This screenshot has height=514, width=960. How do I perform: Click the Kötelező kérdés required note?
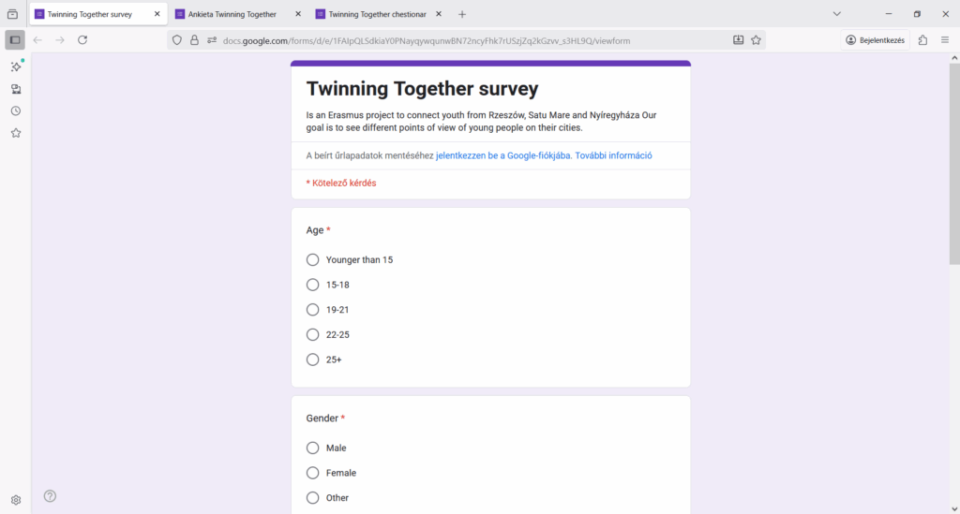[x=341, y=184]
